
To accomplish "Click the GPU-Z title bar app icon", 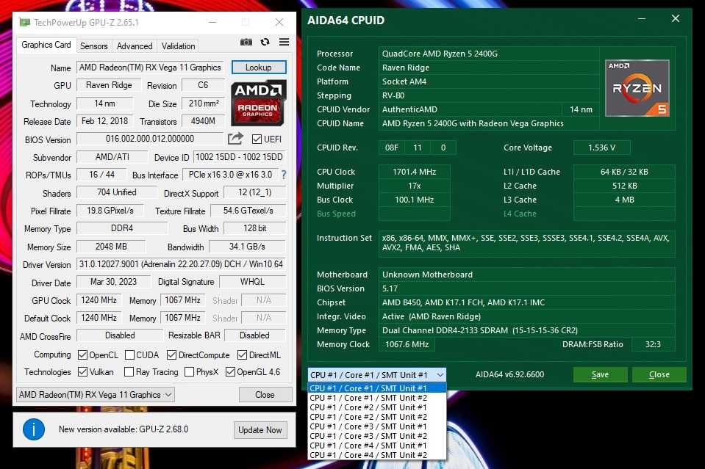I will point(25,22).
